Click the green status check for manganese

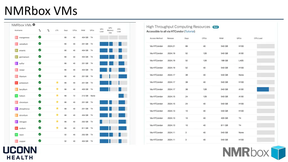(40, 37)
